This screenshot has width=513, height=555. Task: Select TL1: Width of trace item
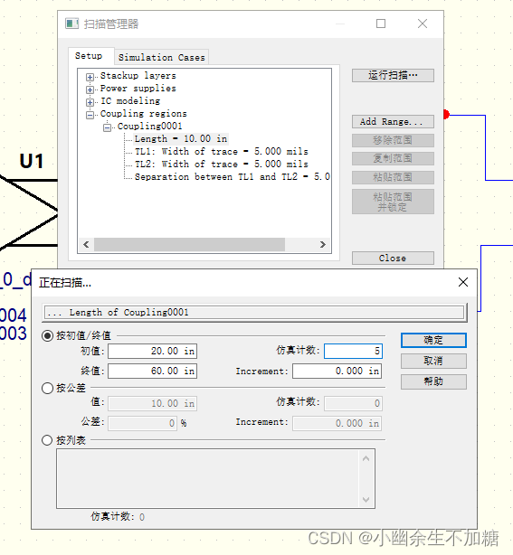(x=222, y=152)
